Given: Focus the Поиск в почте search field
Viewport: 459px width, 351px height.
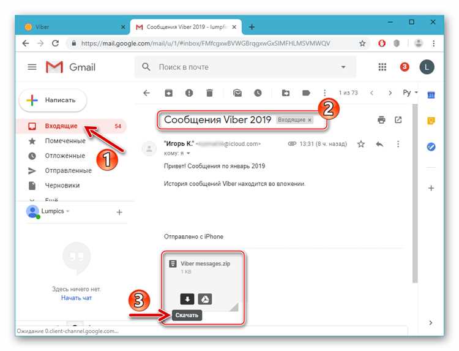Looking at the screenshot, I should pyautogui.click(x=246, y=67).
